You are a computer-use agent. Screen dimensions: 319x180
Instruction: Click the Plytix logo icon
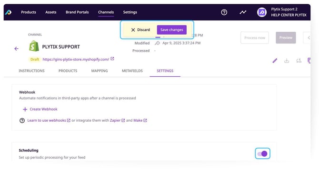(x=9, y=12)
